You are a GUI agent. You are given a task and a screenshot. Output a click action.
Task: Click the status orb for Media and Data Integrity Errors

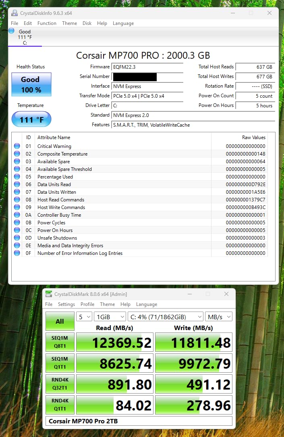pyautogui.click(x=17, y=245)
